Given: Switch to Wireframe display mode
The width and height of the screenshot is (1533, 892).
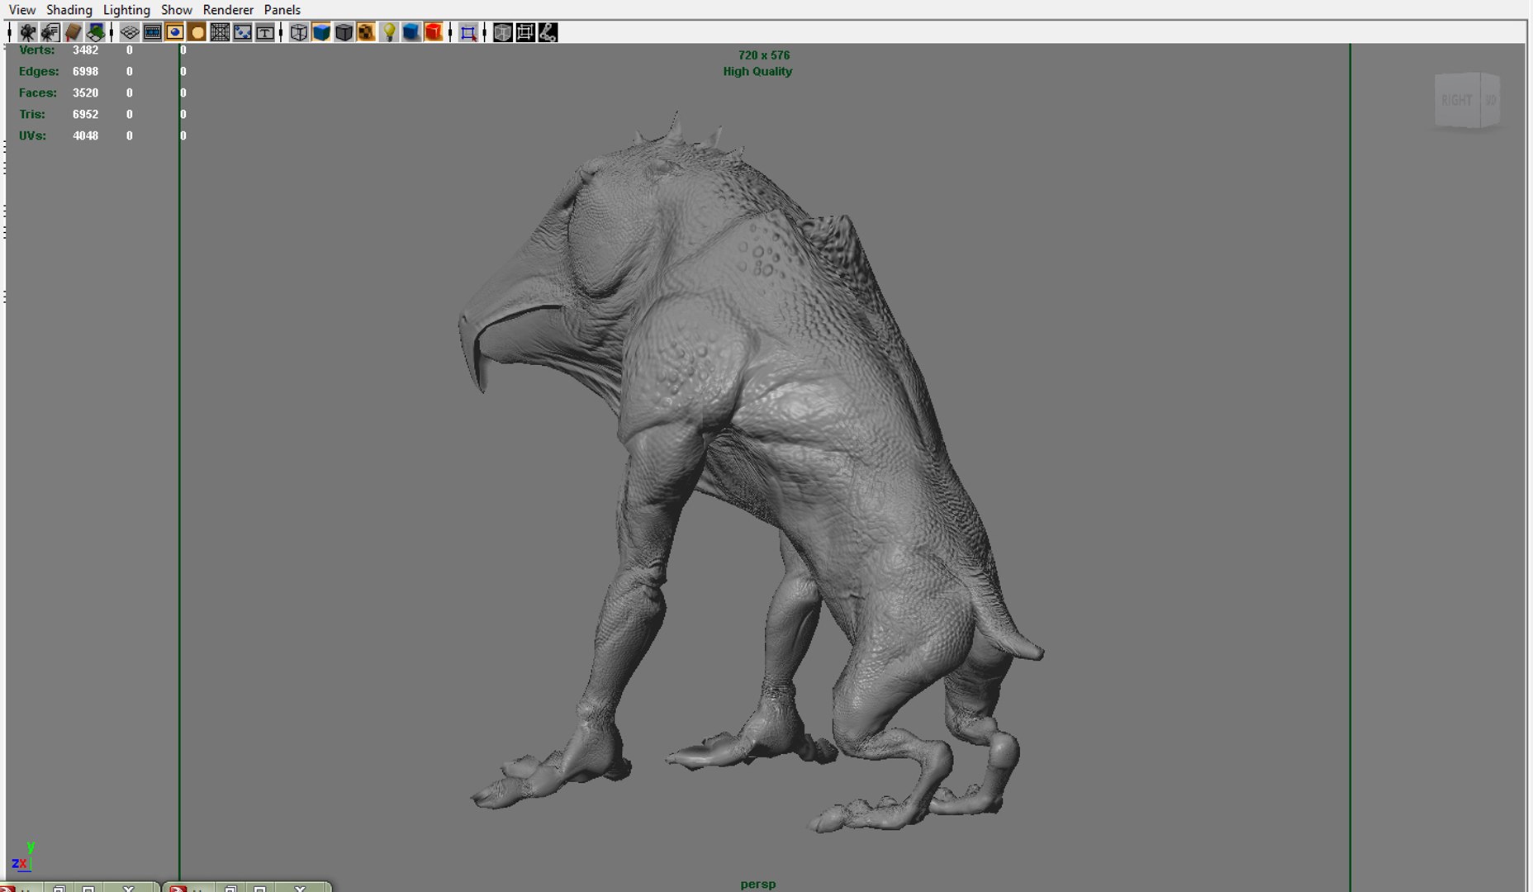Looking at the screenshot, I should pyautogui.click(x=299, y=32).
